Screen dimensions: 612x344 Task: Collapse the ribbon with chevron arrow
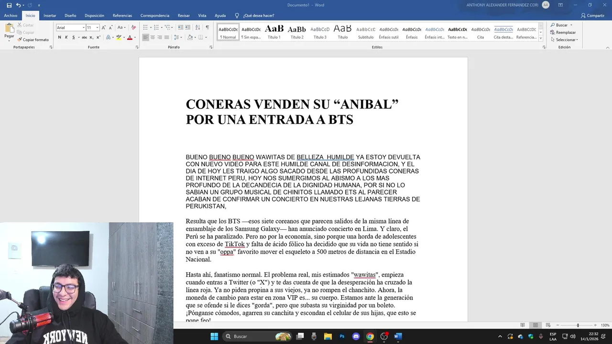[608, 47]
